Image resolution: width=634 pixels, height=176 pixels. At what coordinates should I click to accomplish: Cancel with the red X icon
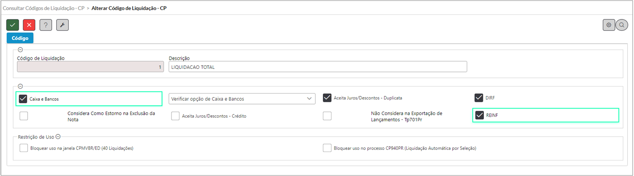(x=29, y=25)
